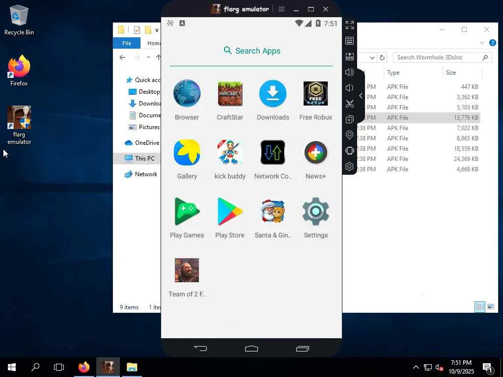
Task: Open the File tab in File Explorer
Action: coord(126,43)
